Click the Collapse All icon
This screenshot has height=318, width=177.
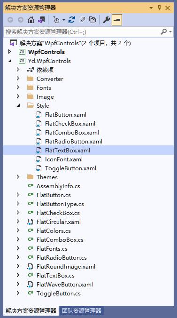pyautogui.click(x=82, y=20)
